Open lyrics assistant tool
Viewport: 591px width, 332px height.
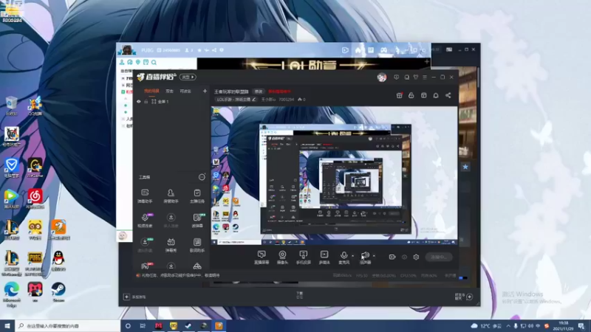click(x=197, y=245)
